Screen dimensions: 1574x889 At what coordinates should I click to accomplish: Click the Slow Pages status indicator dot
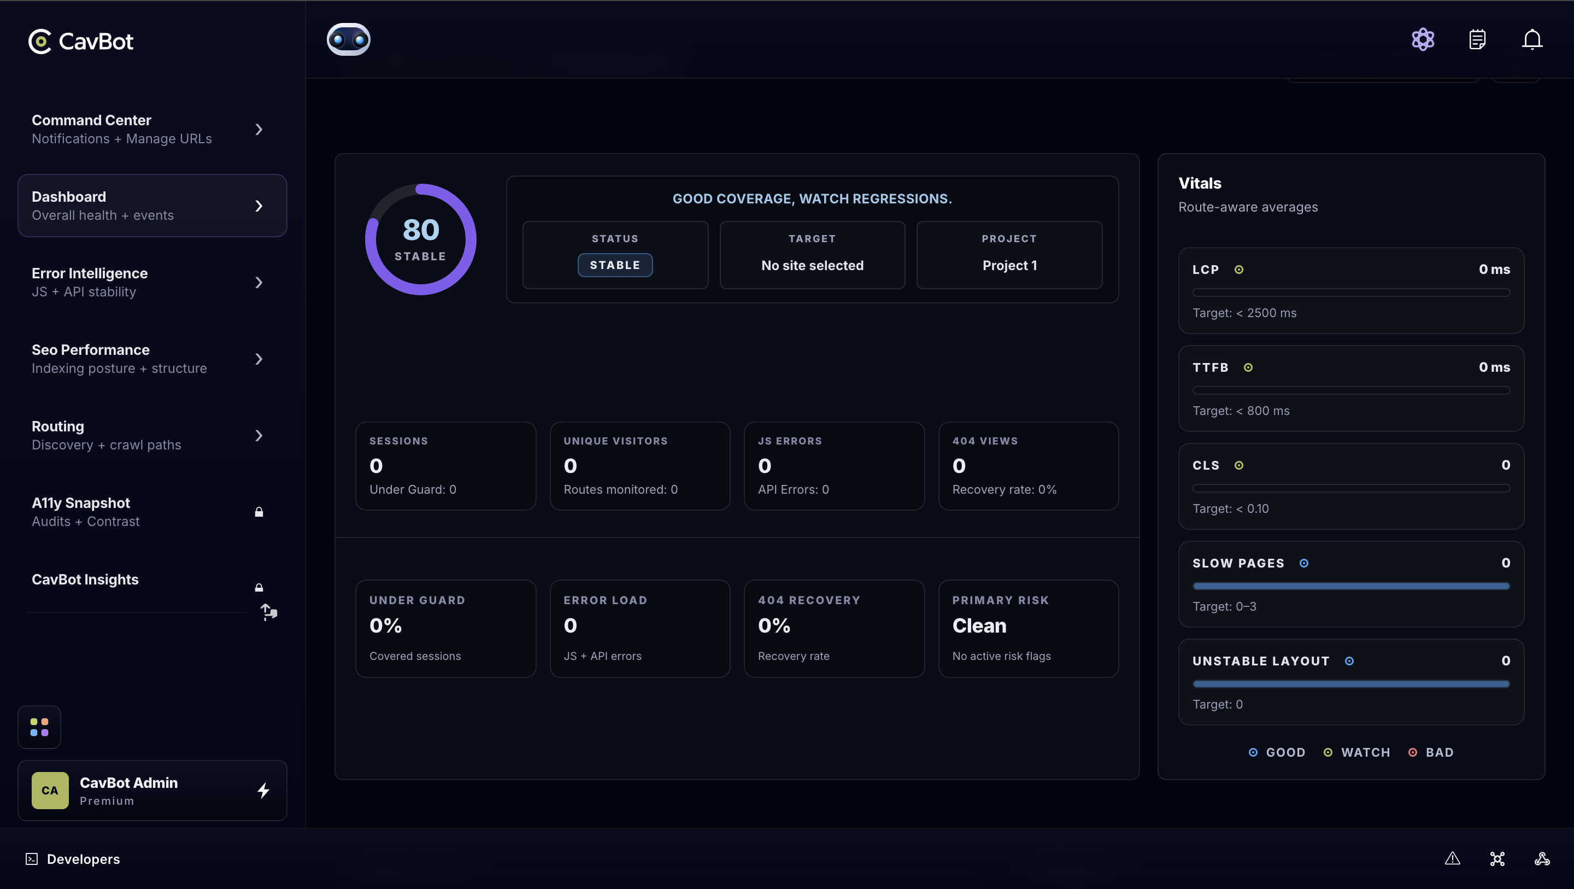(1303, 563)
